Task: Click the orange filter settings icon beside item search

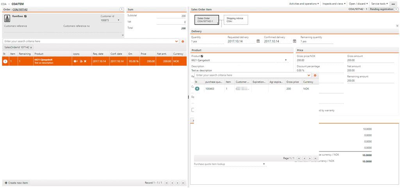Action: click(182, 41)
